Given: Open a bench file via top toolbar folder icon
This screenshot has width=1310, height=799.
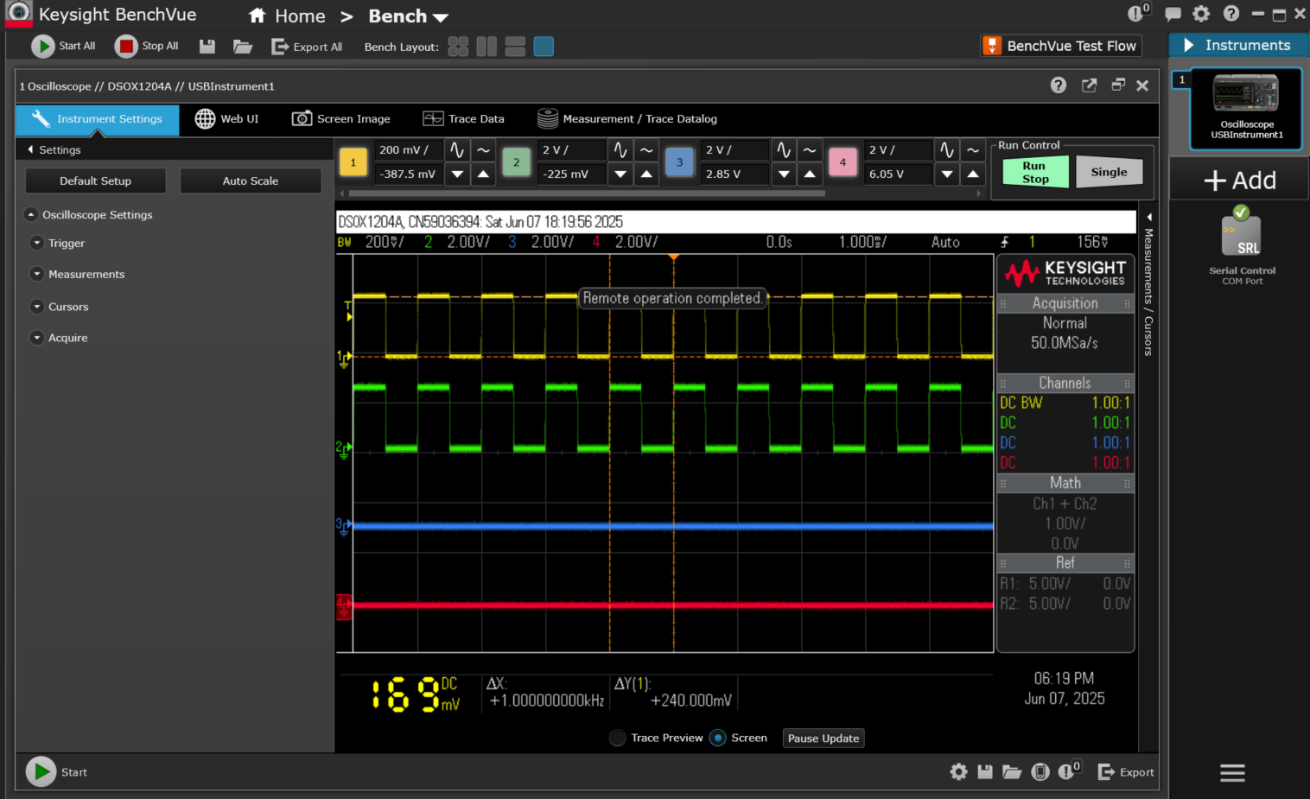Looking at the screenshot, I should 243,47.
